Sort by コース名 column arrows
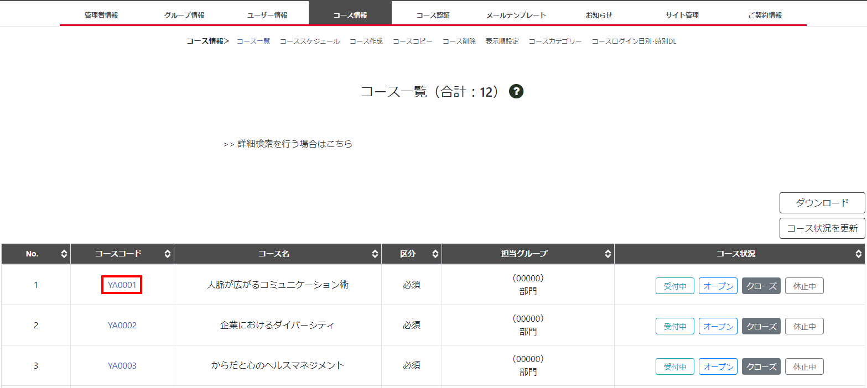This screenshot has width=867, height=388. [x=375, y=254]
